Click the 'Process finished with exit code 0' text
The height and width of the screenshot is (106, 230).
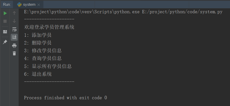pos(65,98)
